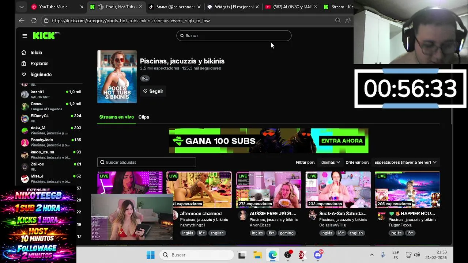
Task: Click the site info lock icon in address bar
Action: [x=46, y=20]
